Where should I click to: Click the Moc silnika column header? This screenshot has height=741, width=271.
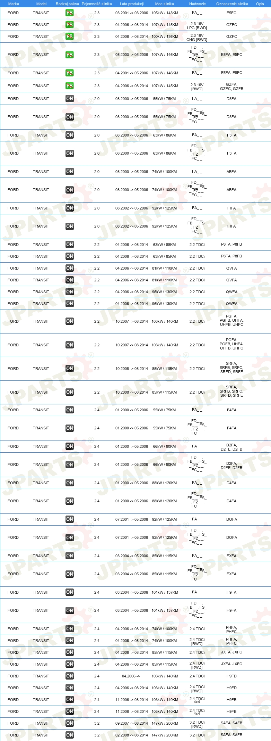pos(165,4)
